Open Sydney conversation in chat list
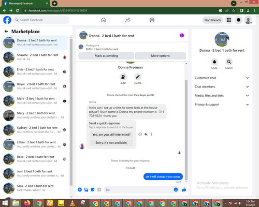 [35, 130]
